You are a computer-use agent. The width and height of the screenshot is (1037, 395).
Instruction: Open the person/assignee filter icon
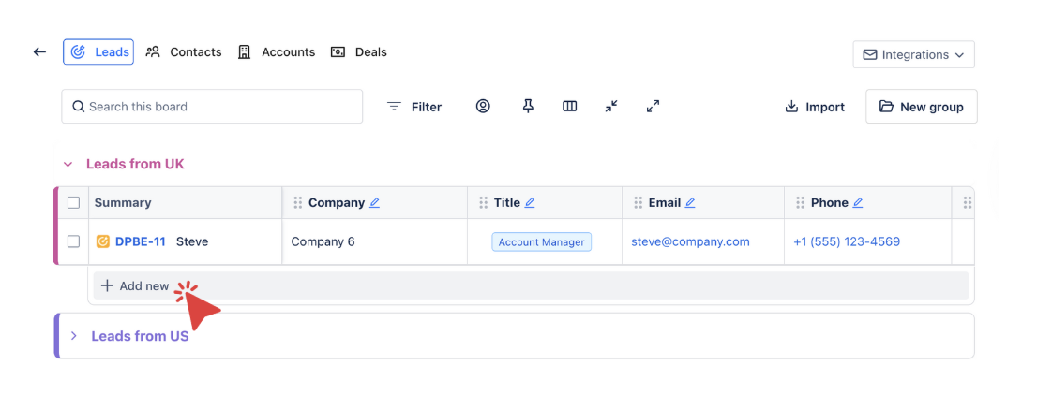click(483, 107)
